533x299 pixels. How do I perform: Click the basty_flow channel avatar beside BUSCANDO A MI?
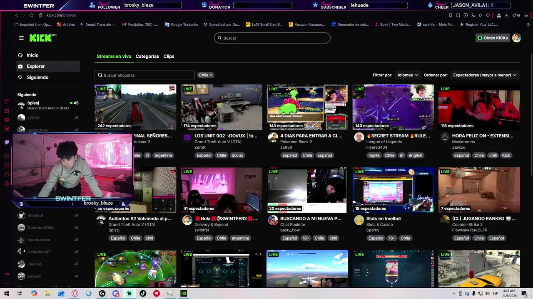[x=273, y=220]
